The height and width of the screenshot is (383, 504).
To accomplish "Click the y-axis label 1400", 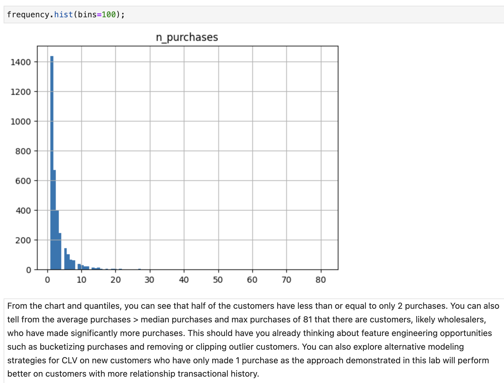I will pos(21,62).
